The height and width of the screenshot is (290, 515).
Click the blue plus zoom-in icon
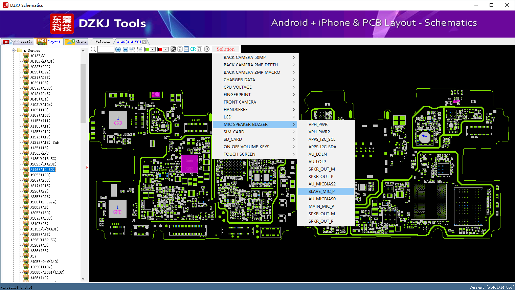(118, 49)
